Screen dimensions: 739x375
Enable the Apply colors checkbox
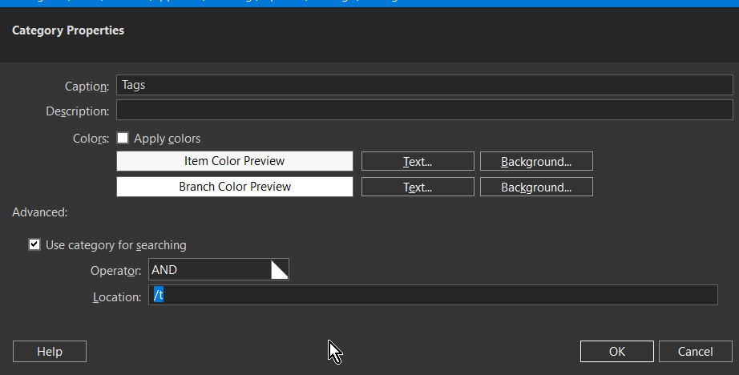point(123,139)
